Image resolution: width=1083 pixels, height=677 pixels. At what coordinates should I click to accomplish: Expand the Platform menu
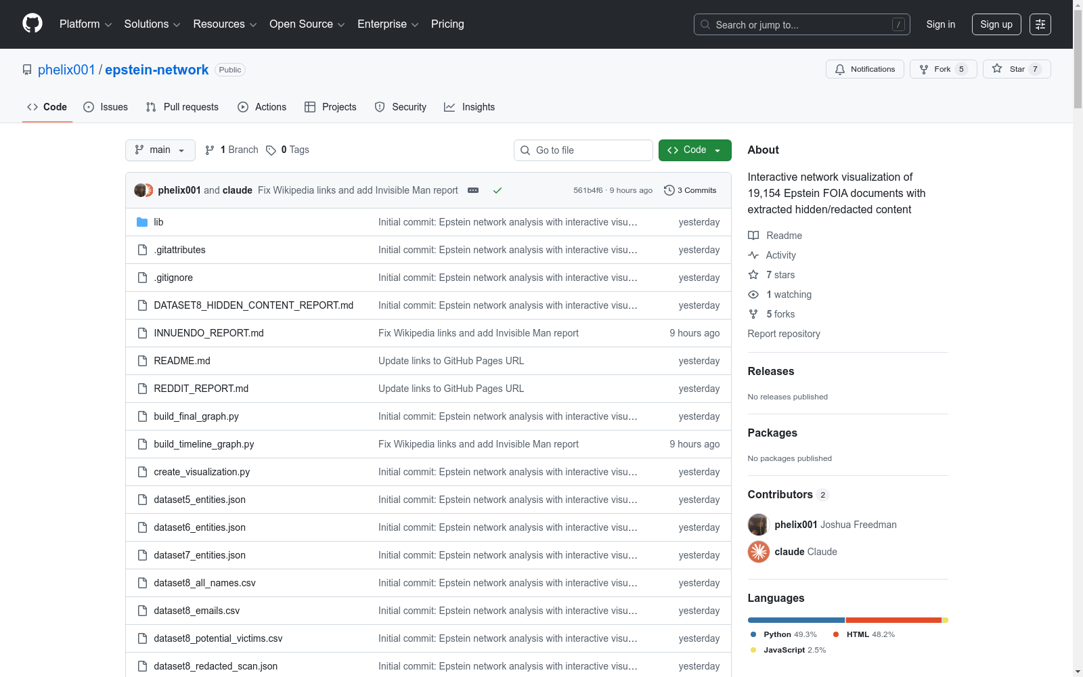pyautogui.click(x=85, y=24)
